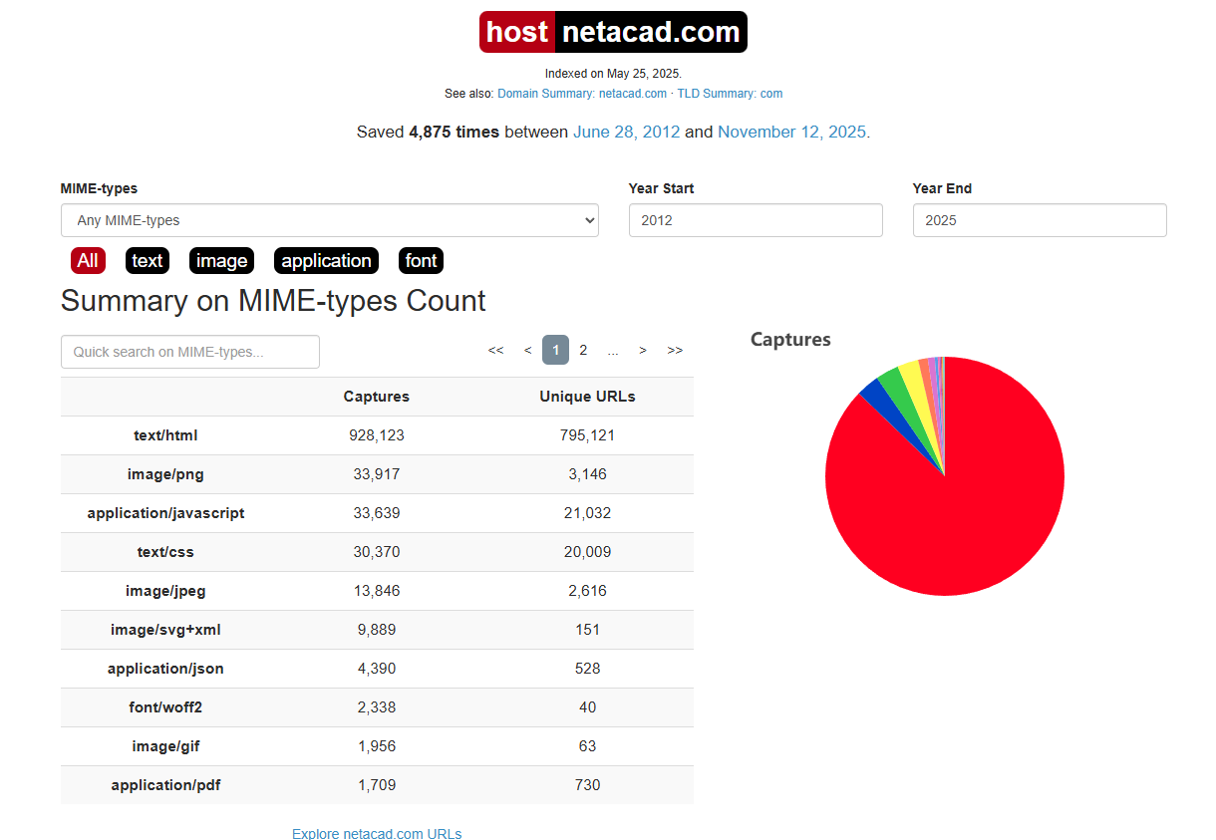This screenshot has height=840, width=1216.
Task: Open Explore netacad.com URLs link
Action: 377,833
